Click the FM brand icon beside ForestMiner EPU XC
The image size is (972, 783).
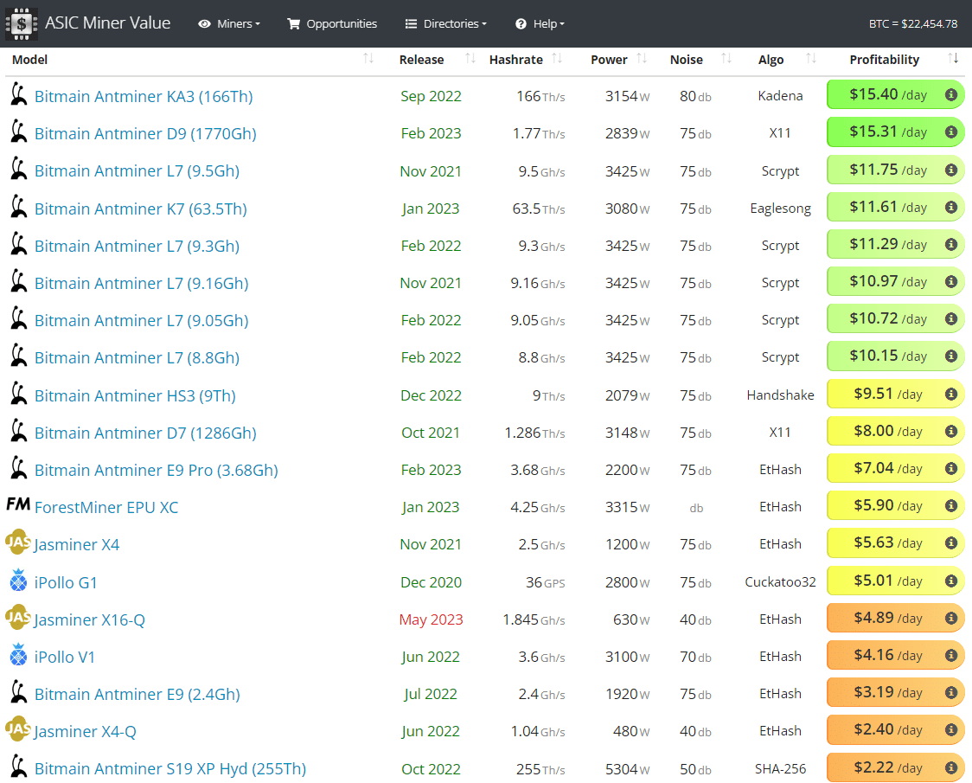pyautogui.click(x=18, y=505)
